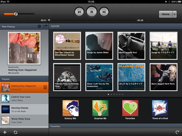Click the Bluetooth status icon

[169, 2]
